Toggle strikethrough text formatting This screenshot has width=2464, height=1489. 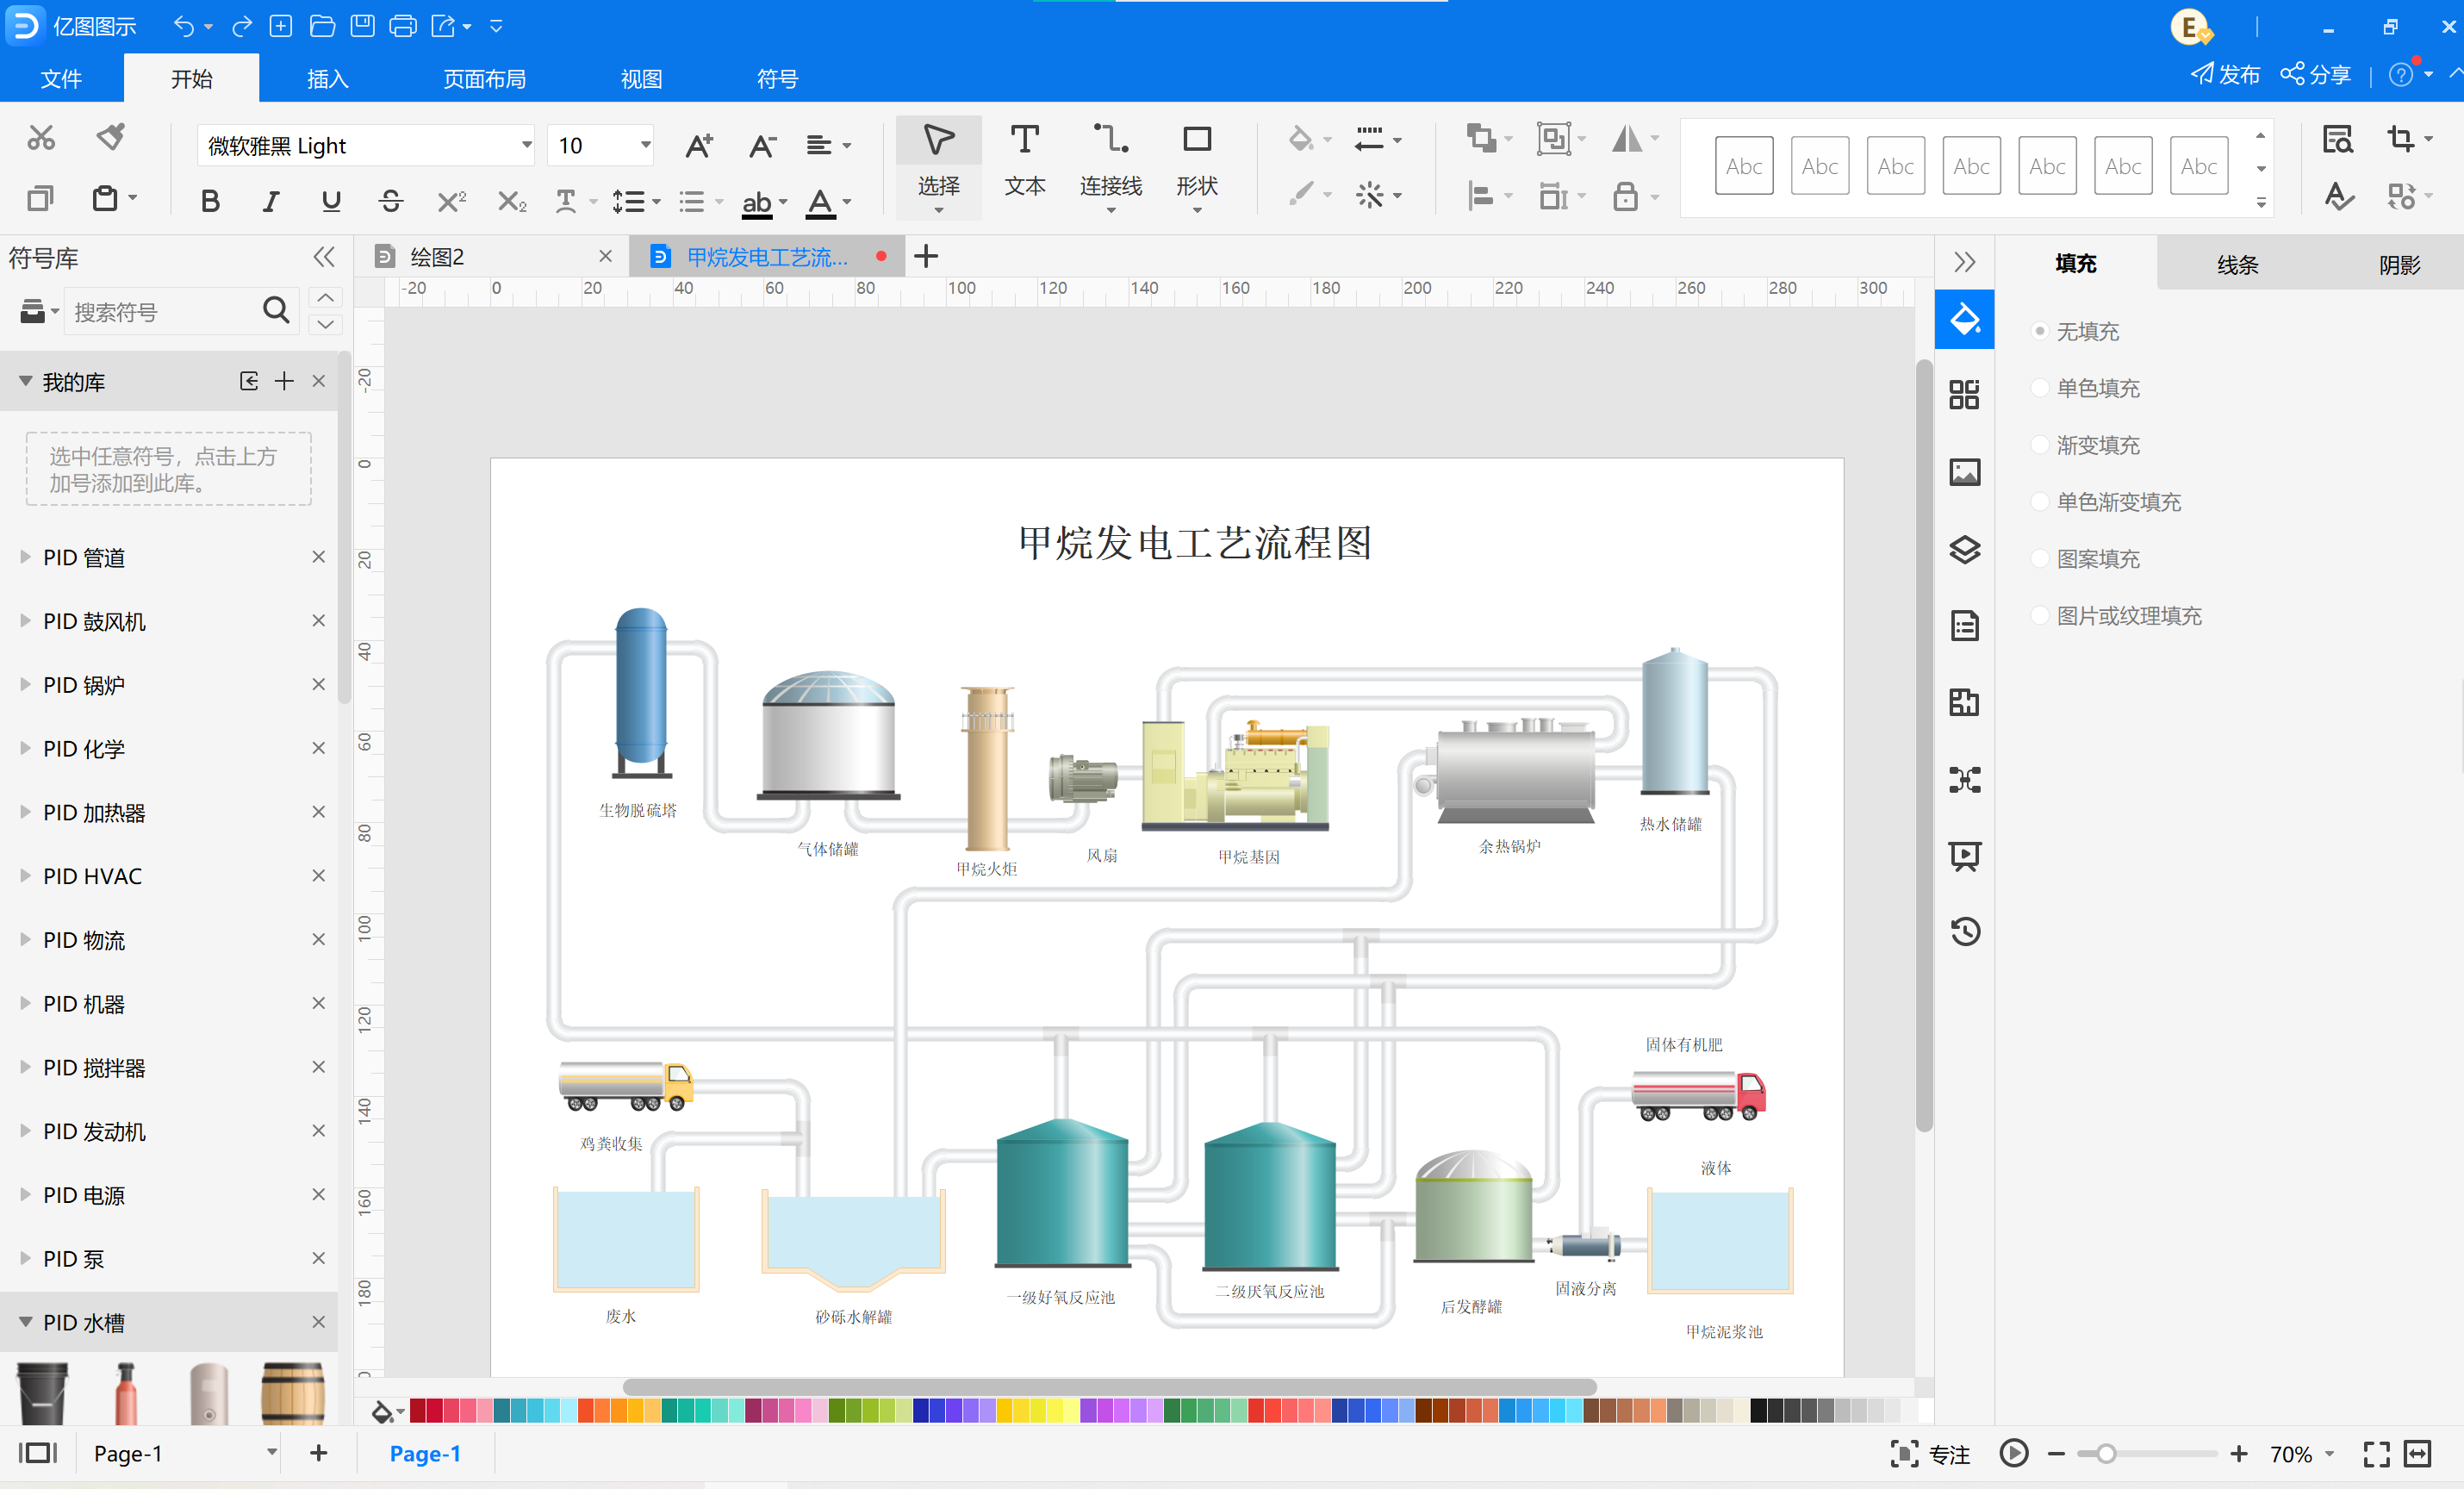390,201
